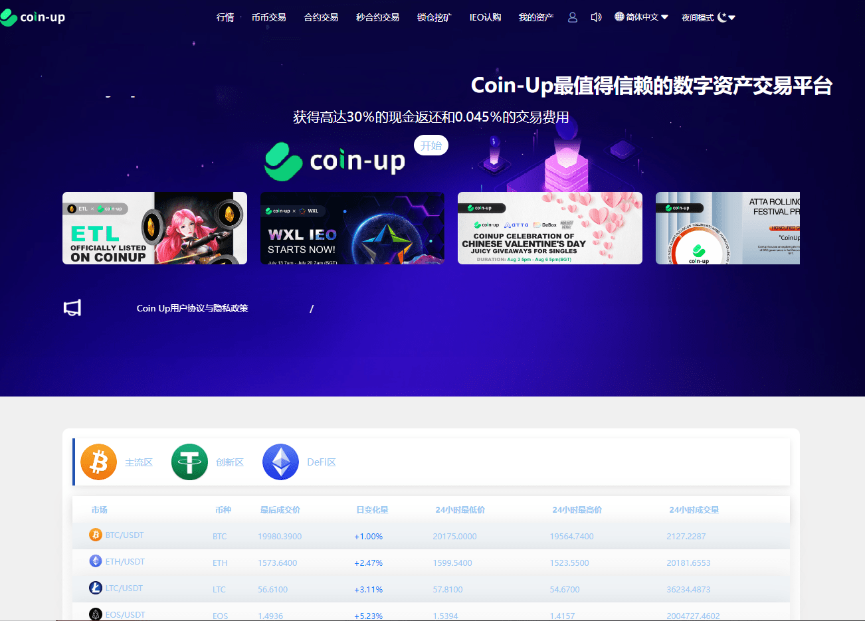
Task: Click the BTC price 19980.3900
Action: (280, 536)
